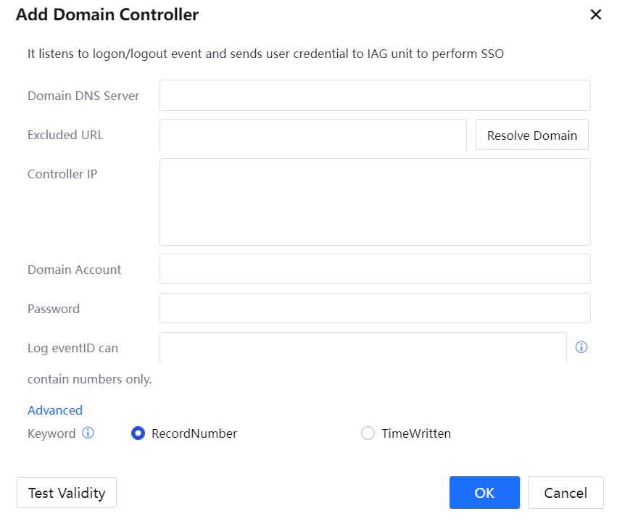
Task: Confirm with the OK button
Action: click(484, 493)
